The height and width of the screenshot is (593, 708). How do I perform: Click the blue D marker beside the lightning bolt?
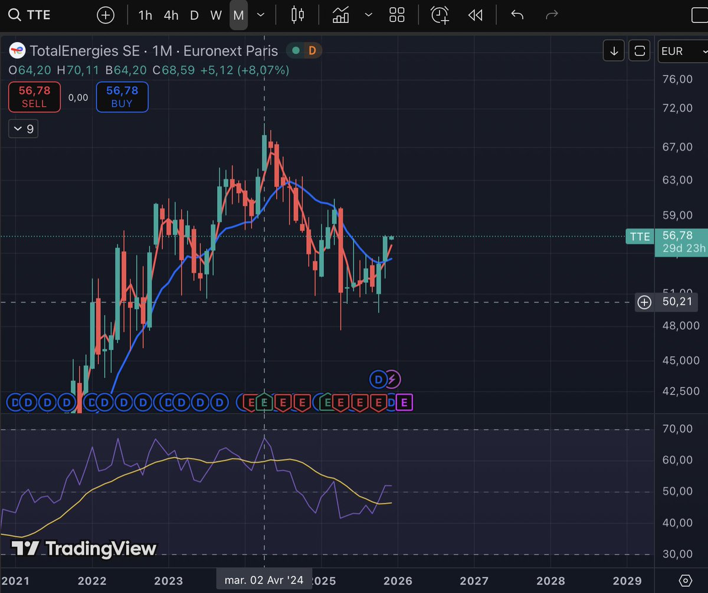[377, 379]
